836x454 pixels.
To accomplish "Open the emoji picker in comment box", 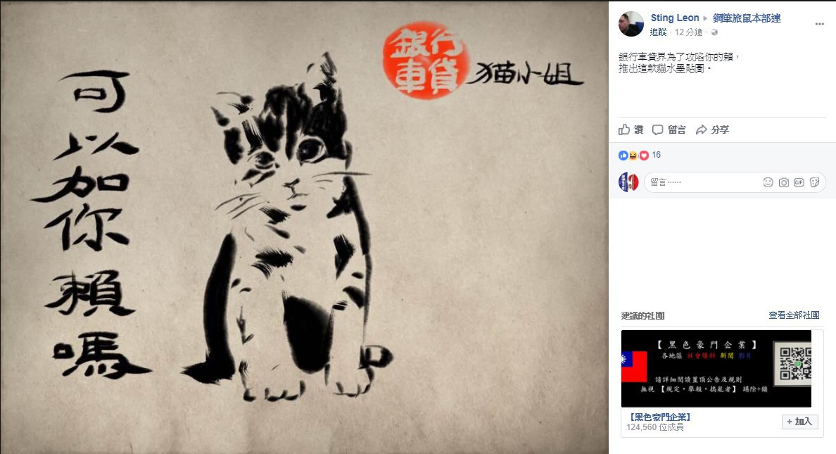I will coord(768,182).
